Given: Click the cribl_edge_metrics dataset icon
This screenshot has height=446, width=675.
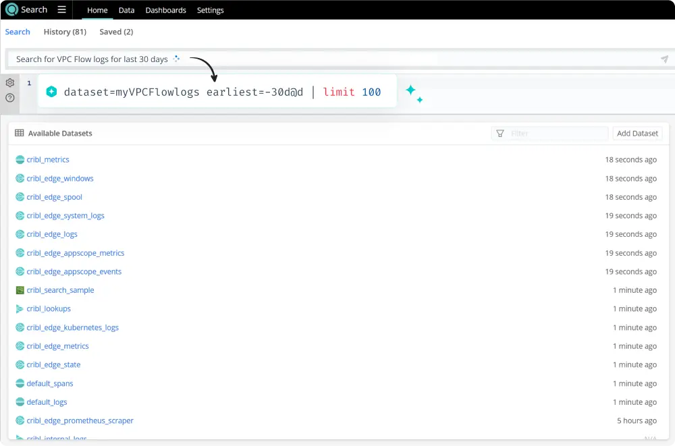Looking at the screenshot, I should [x=20, y=345].
